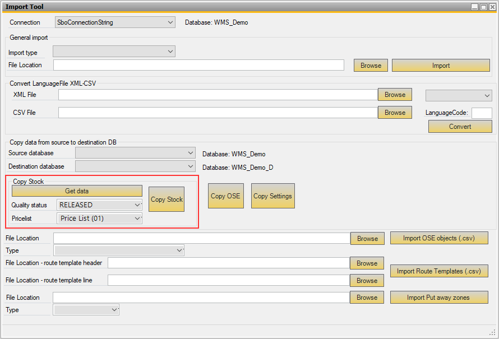Click the 'Source database' label
Viewport: 499px width, 339px height.
click(31, 153)
